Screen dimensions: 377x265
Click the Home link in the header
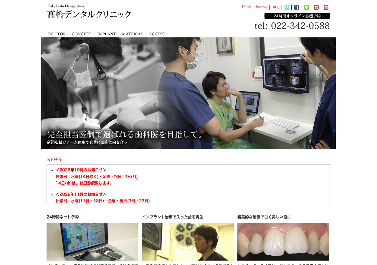coord(246,7)
